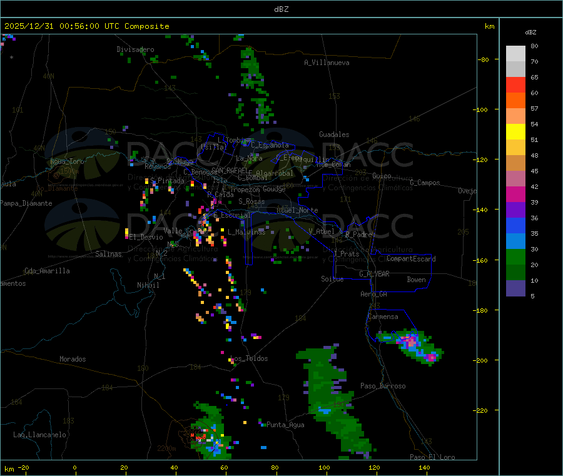563x476 pixels.
Task: Click the magenta 39-42 dBZ legend swatch
Action: [515, 194]
